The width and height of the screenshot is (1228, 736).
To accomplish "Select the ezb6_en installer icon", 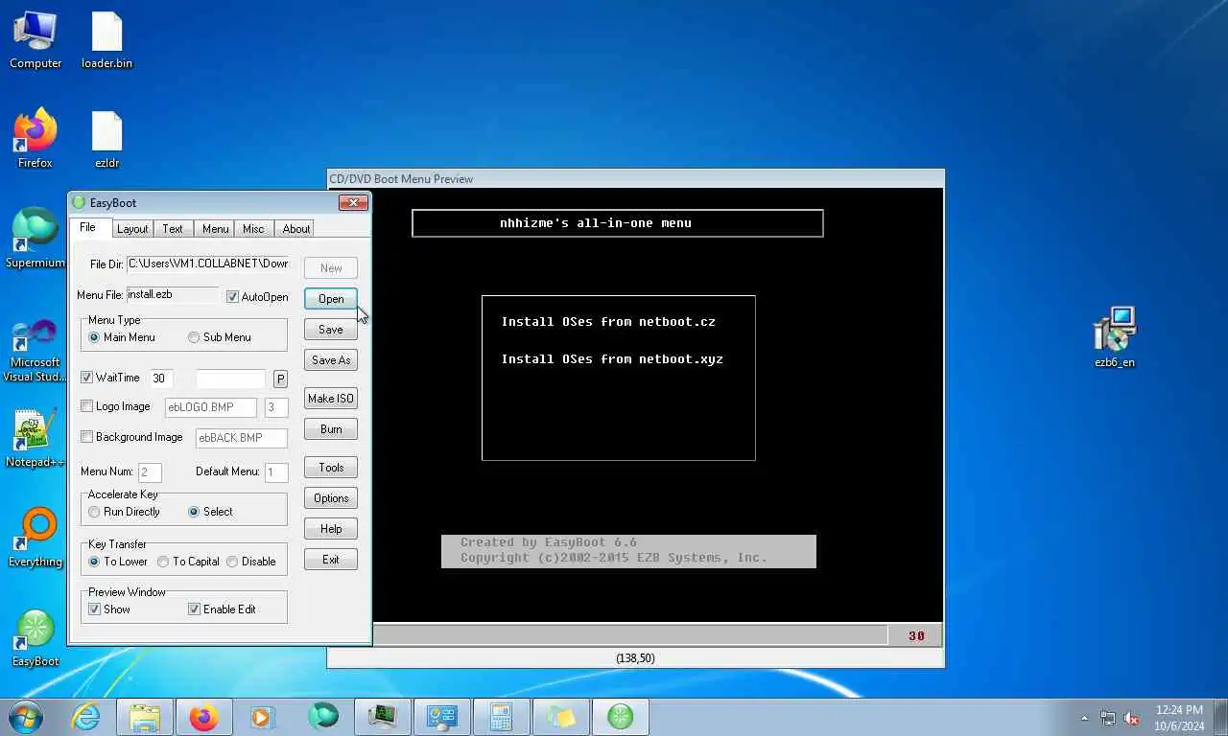I will pos(1114,337).
